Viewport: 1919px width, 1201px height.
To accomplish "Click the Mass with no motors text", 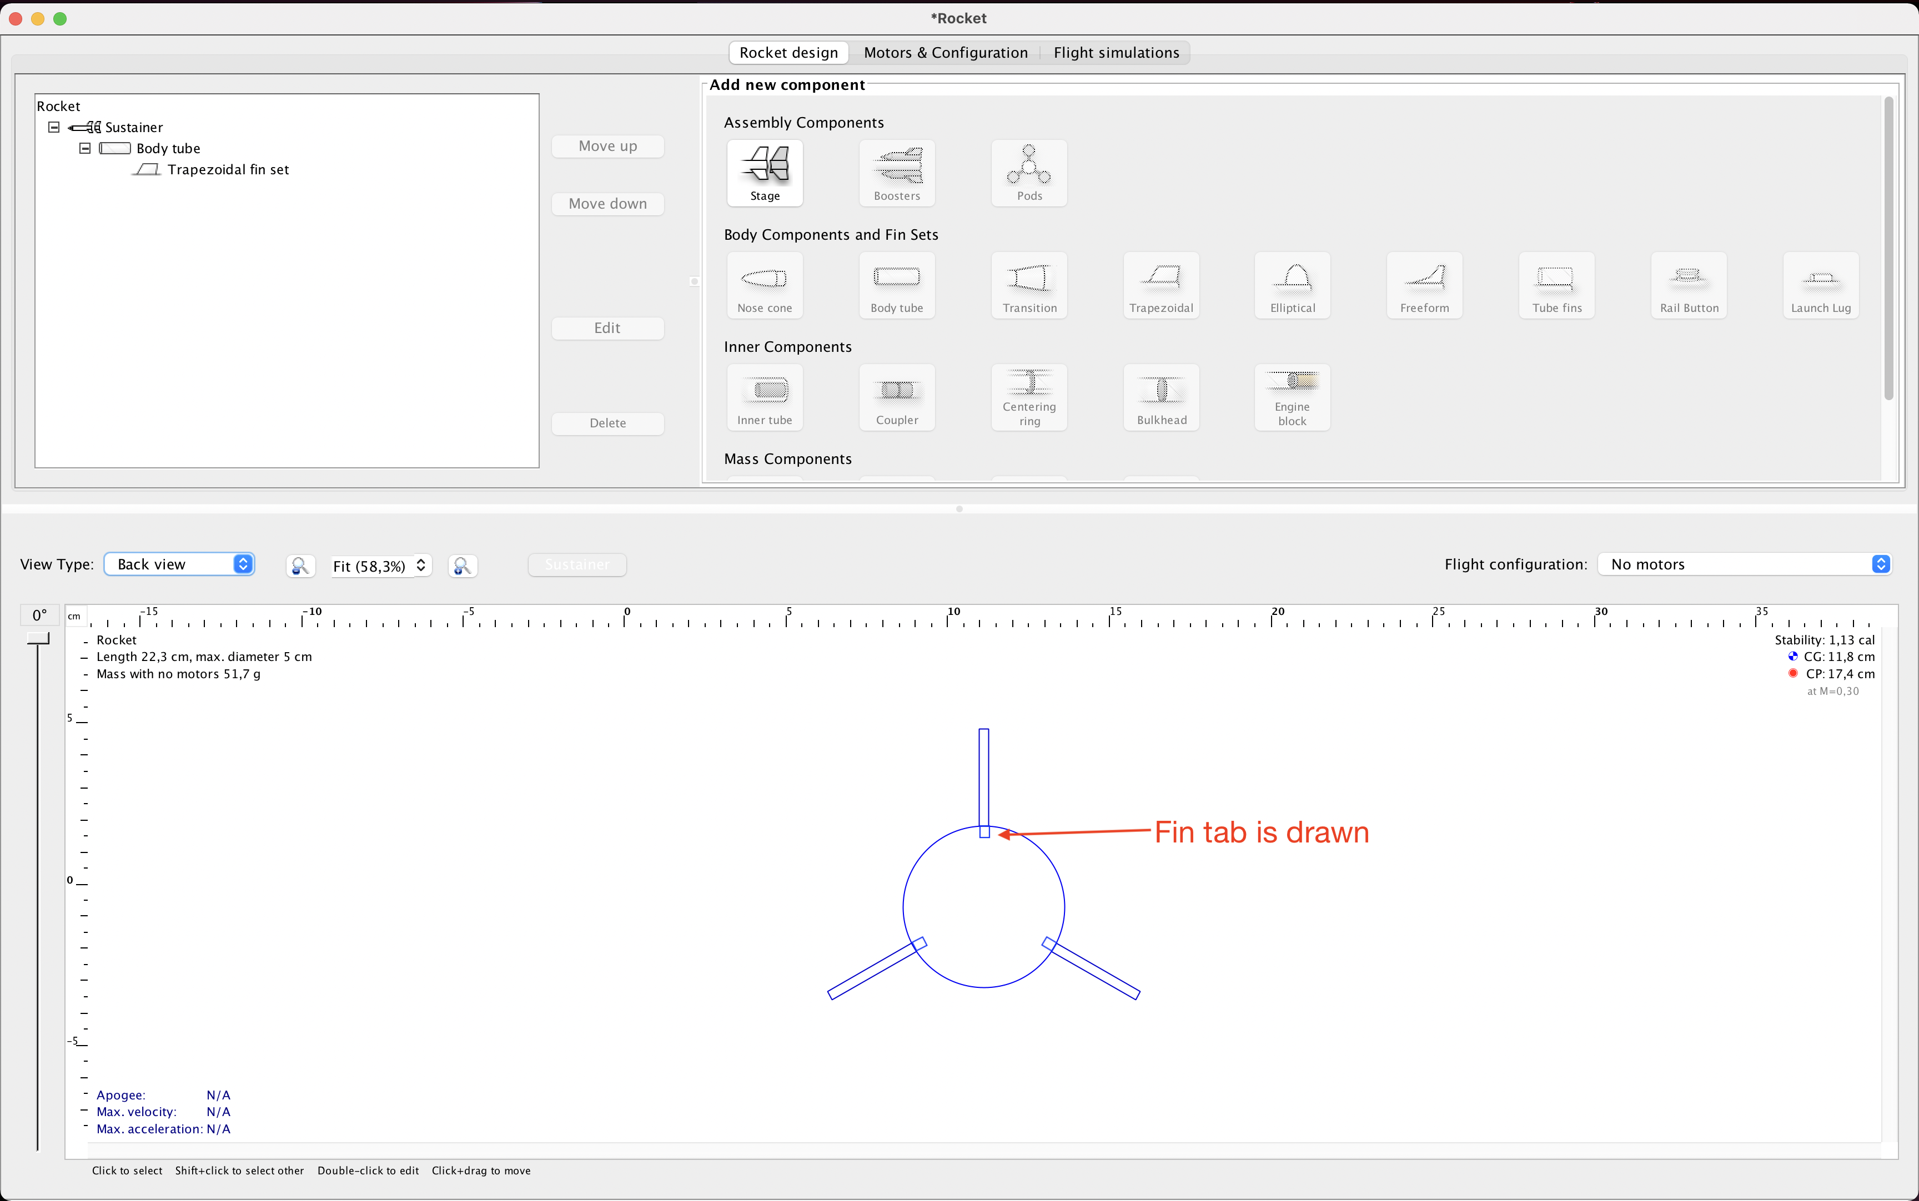I will 178,674.
